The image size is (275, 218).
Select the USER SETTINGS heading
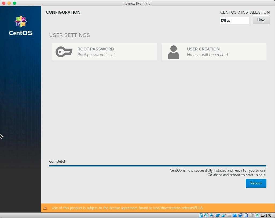tap(69, 35)
